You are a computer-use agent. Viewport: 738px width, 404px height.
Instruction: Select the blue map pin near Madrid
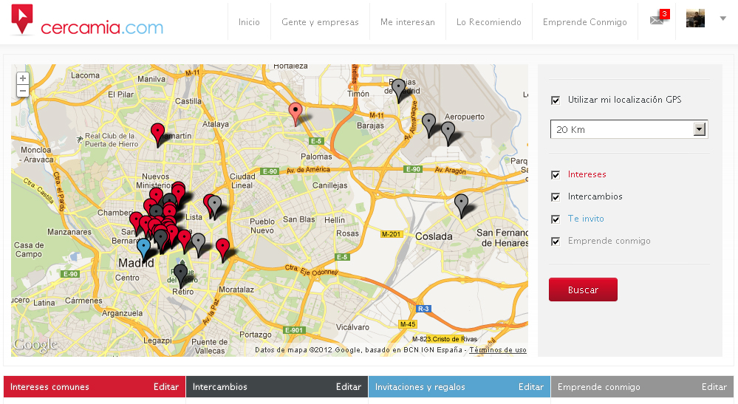pyautogui.click(x=143, y=247)
